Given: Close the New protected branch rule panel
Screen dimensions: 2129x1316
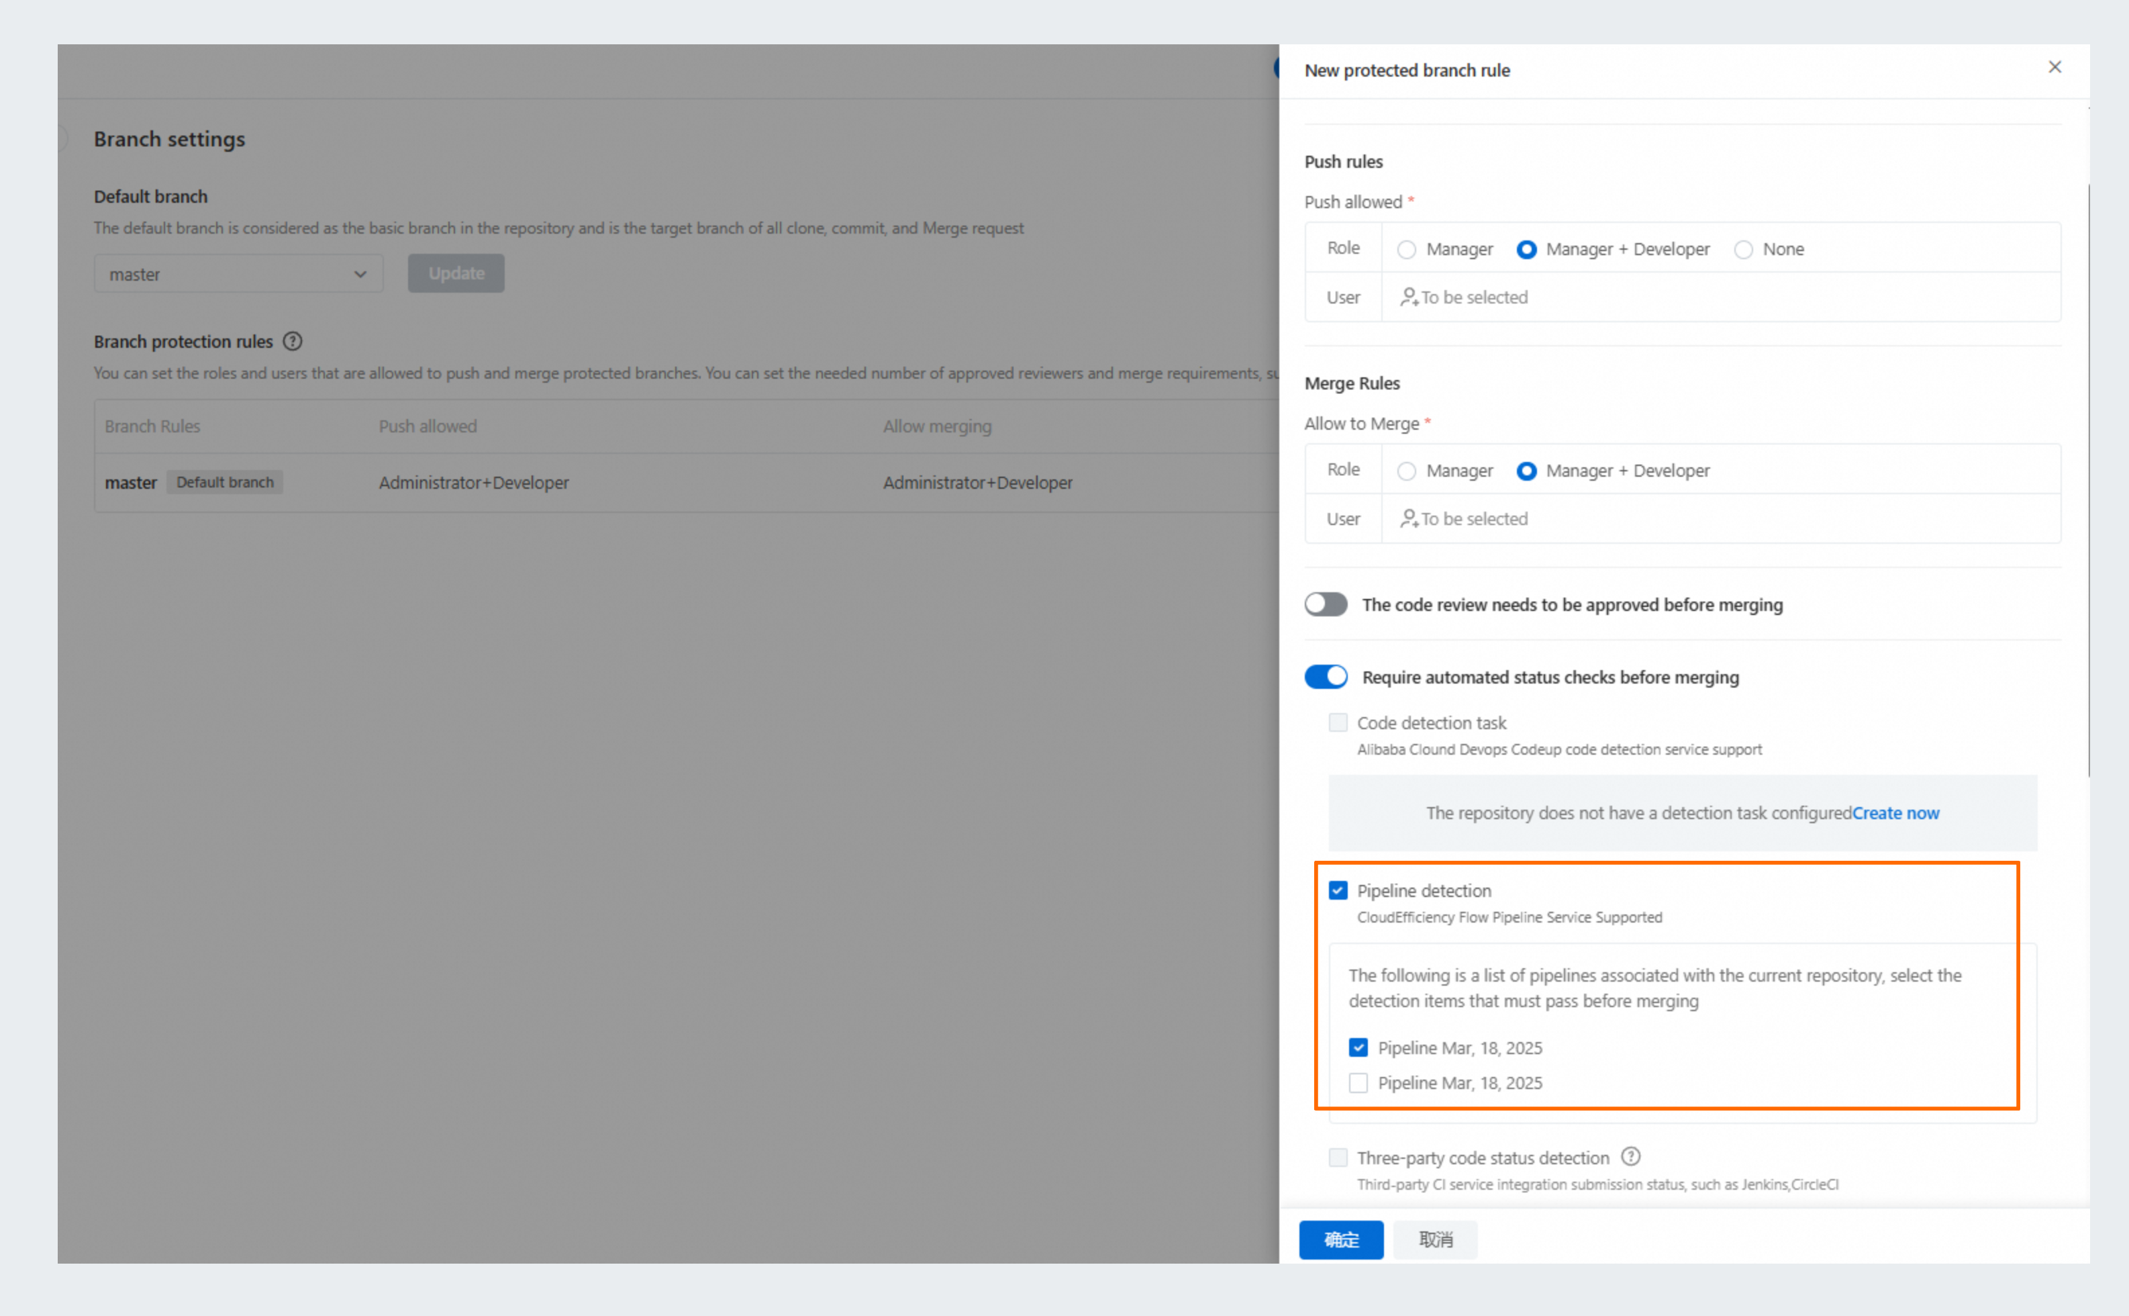Looking at the screenshot, I should click(2054, 67).
